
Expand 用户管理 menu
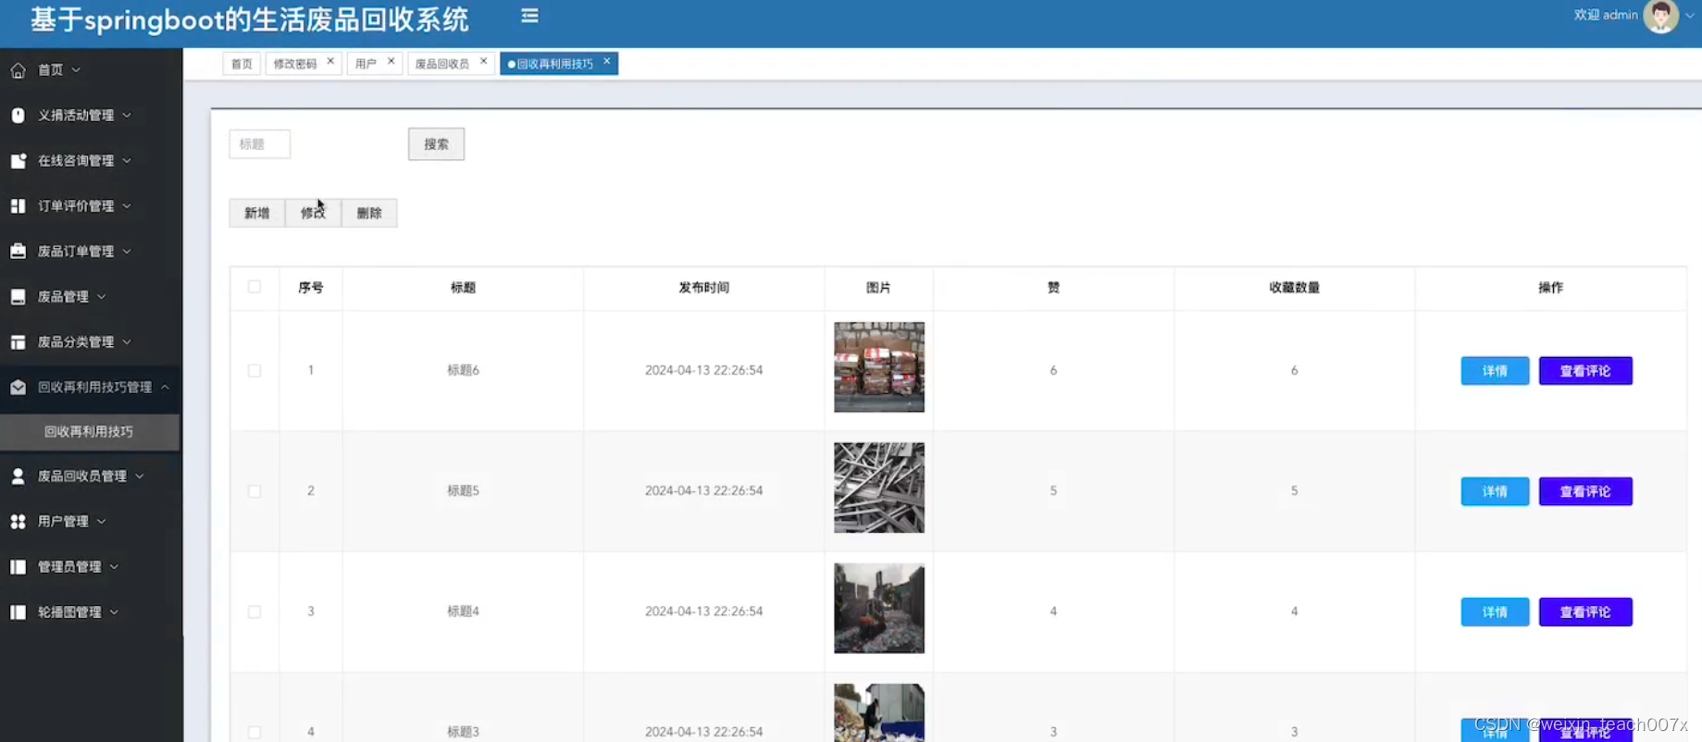pos(102,521)
